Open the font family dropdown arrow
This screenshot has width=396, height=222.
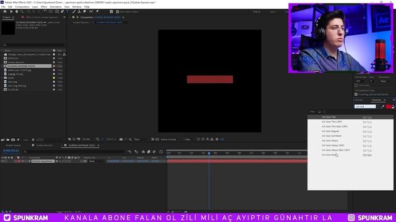tap(377, 107)
